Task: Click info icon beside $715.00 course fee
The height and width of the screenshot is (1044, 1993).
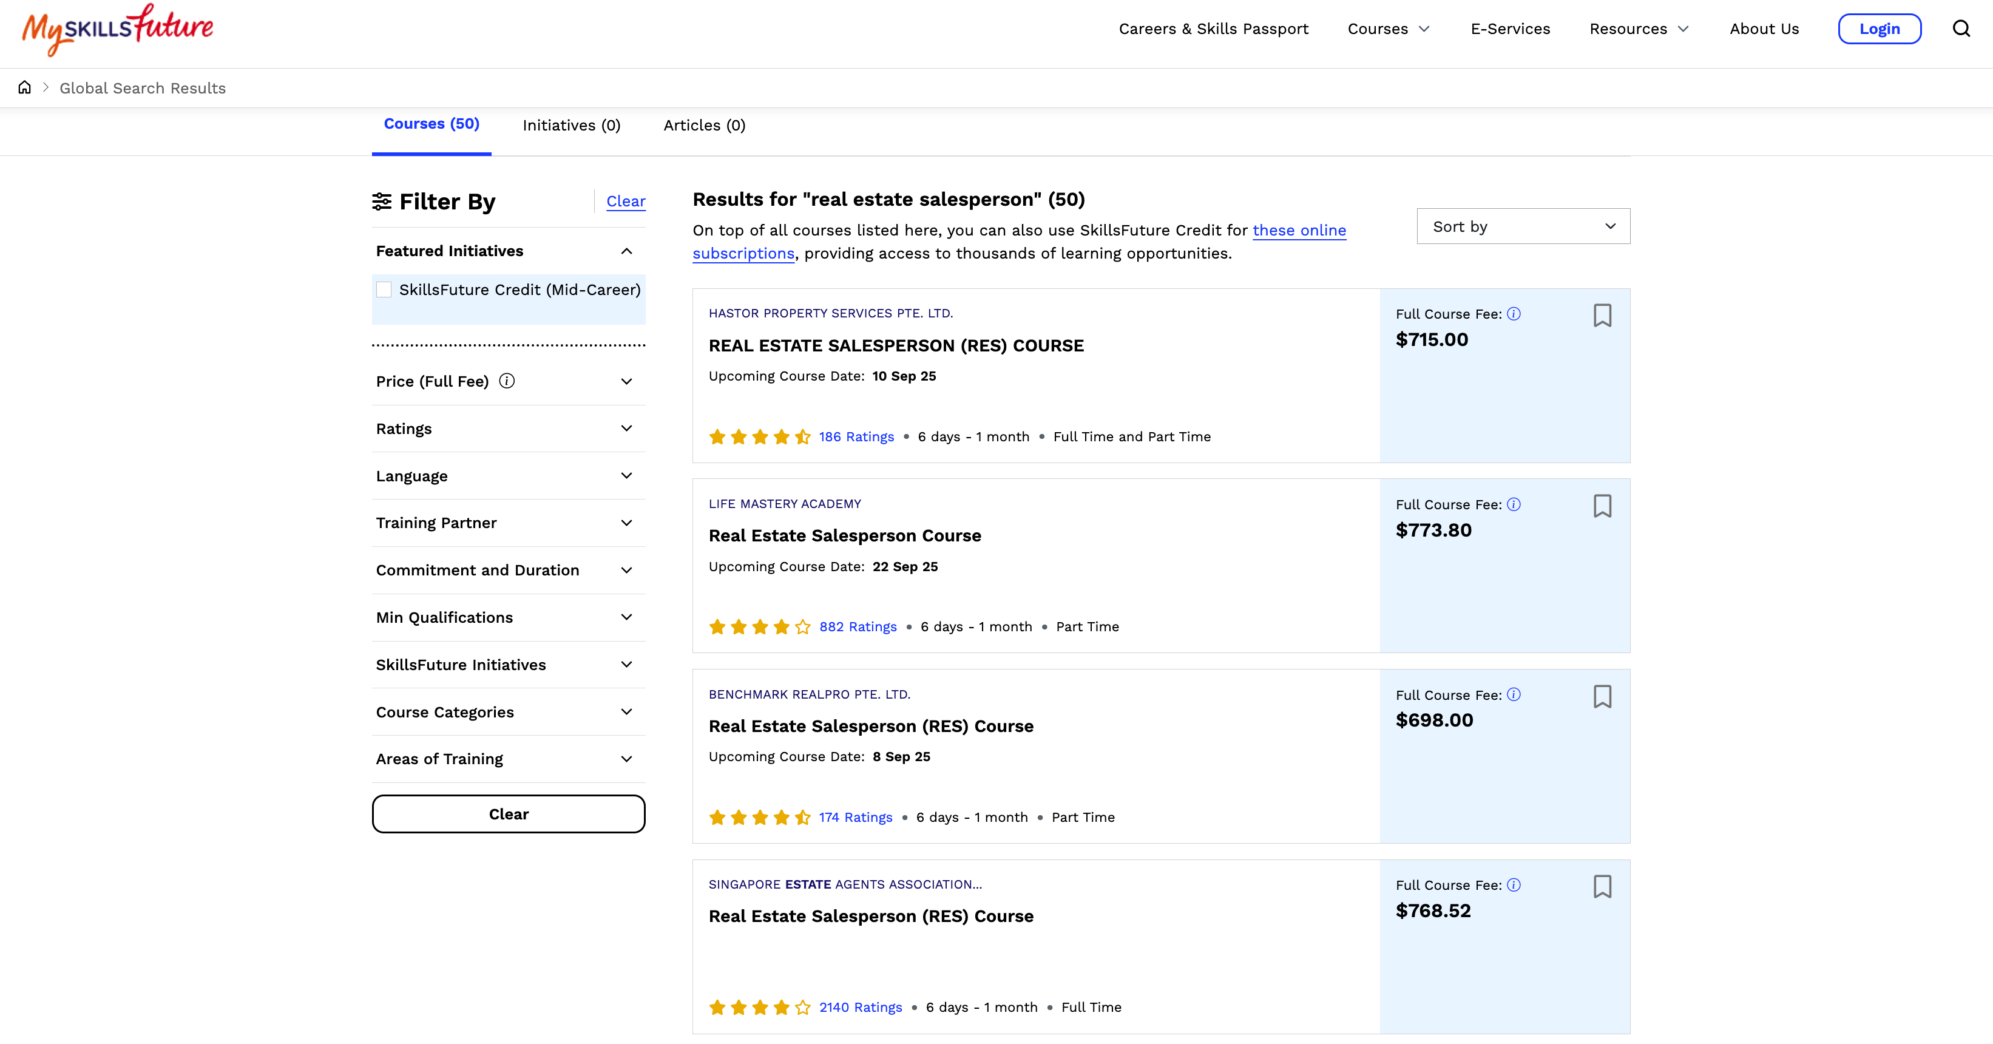Action: point(1514,313)
